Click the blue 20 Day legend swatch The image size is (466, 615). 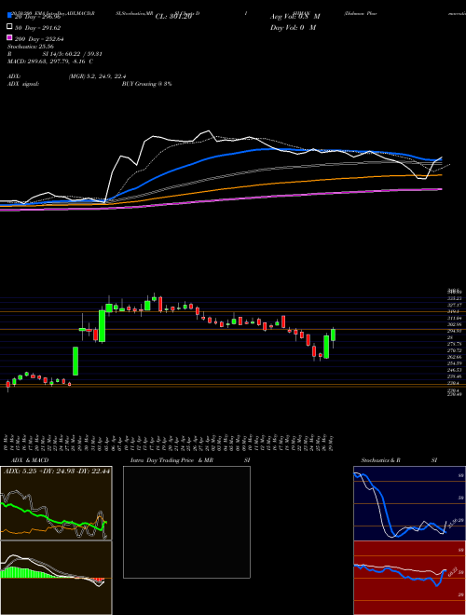pyautogui.click(x=9, y=16)
